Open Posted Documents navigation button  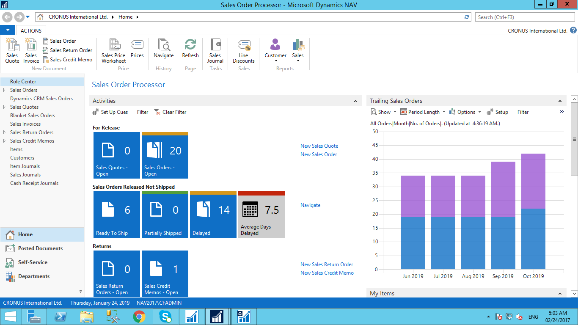(x=42, y=248)
